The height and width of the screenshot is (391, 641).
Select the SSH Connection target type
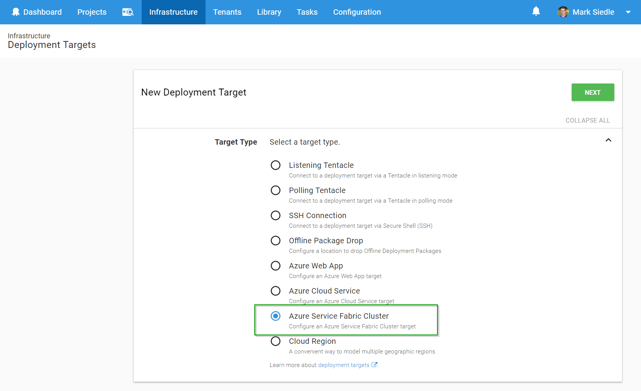(317, 215)
